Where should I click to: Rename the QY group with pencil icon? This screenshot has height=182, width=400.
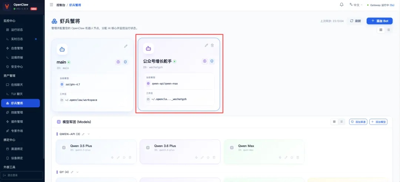[72, 172]
